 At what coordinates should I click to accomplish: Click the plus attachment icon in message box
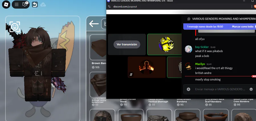coord(188,89)
